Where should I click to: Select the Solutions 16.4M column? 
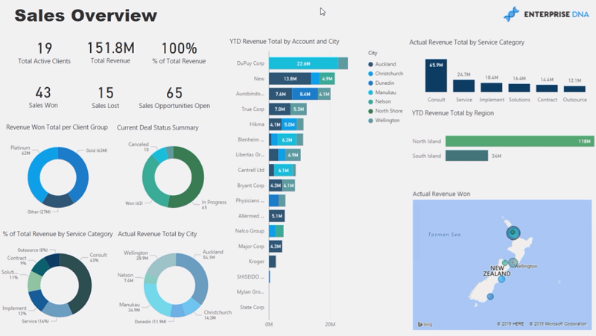pyautogui.click(x=519, y=88)
